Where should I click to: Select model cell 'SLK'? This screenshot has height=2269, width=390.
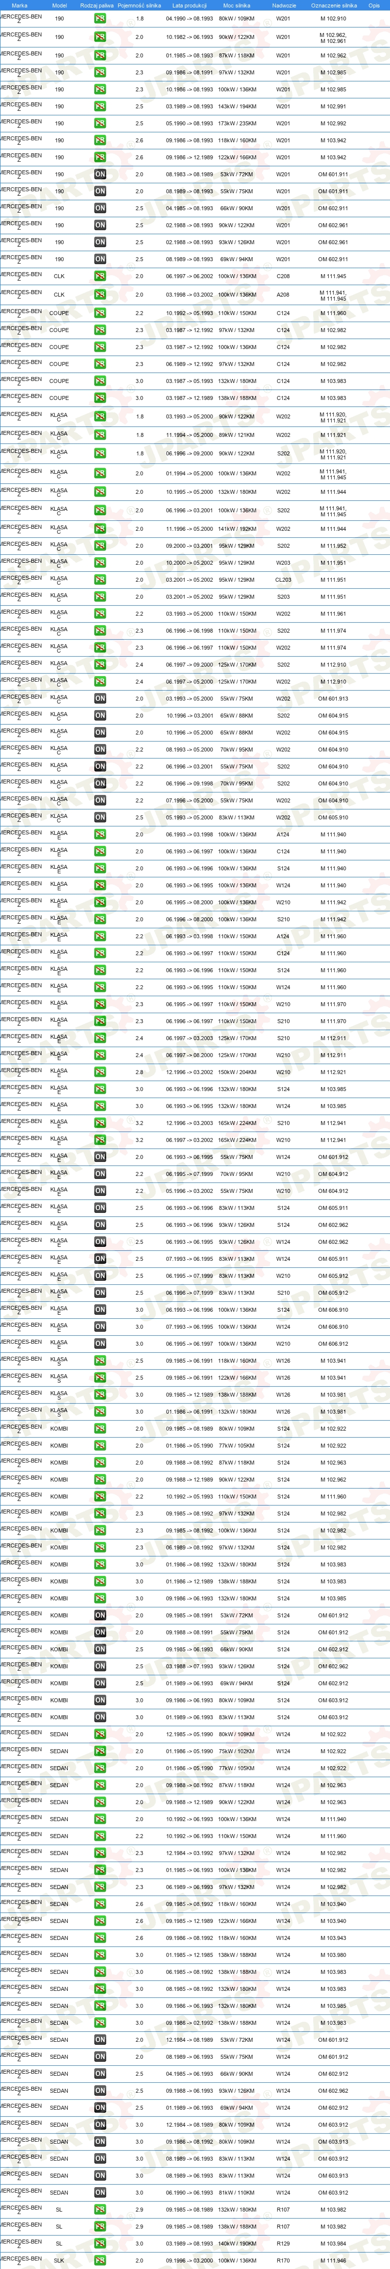[x=59, y=2260]
